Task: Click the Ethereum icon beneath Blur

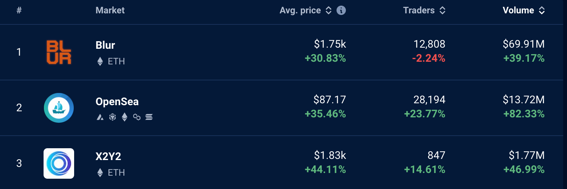Action: 100,61
